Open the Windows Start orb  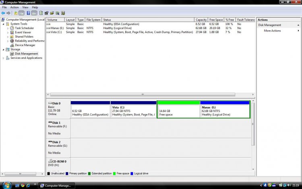click(x=7, y=185)
